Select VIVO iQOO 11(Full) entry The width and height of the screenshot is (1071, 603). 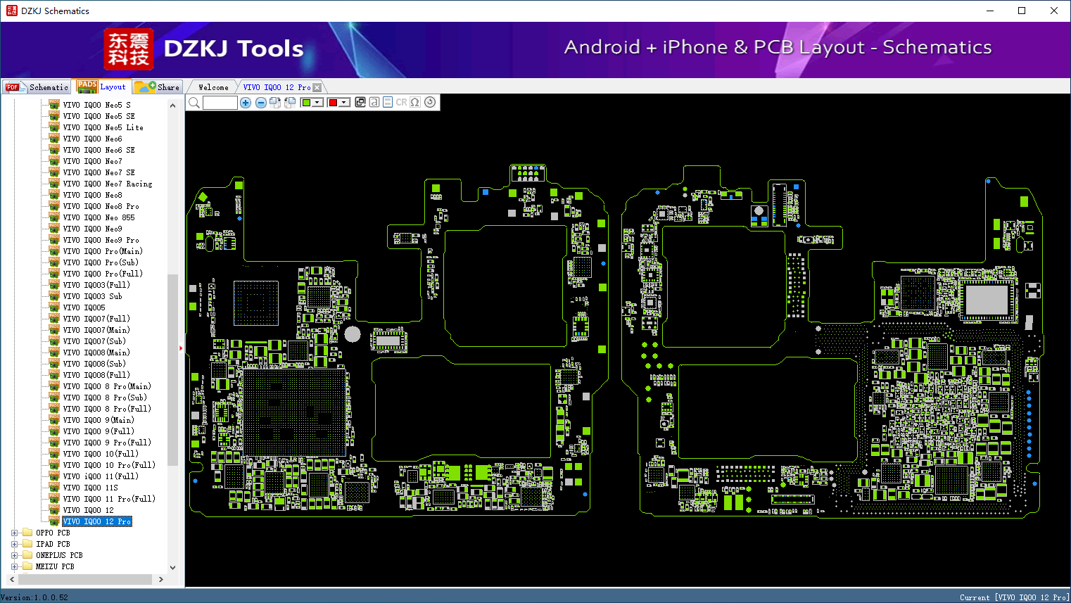[x=101, y=476]
